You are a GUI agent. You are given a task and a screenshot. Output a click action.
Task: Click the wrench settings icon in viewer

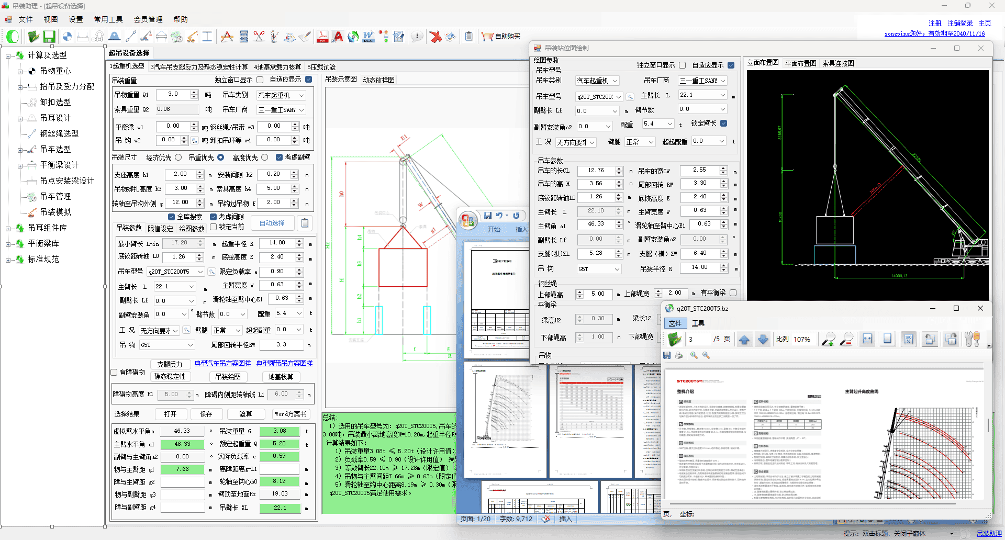[x=972, y=340]
